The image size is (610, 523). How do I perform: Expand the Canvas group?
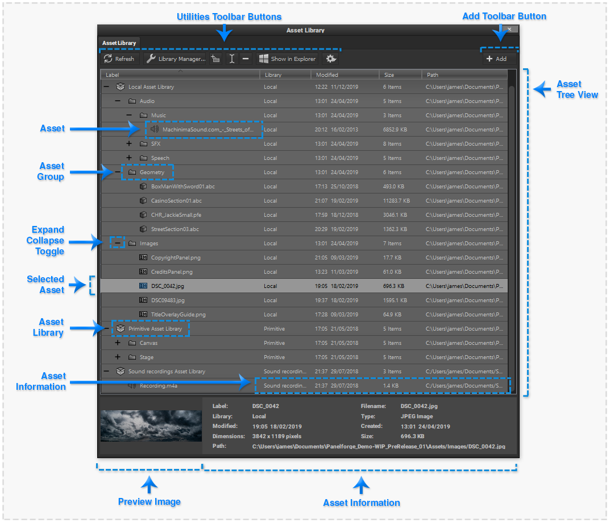click(118, 343)
